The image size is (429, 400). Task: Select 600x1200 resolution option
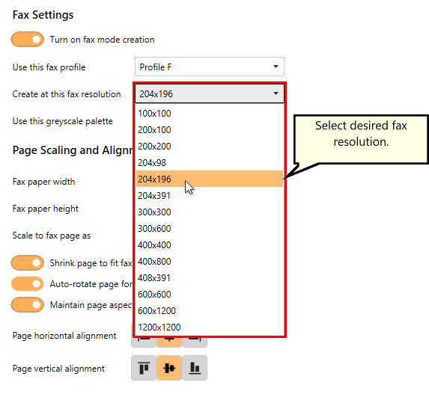click(210, 311)
